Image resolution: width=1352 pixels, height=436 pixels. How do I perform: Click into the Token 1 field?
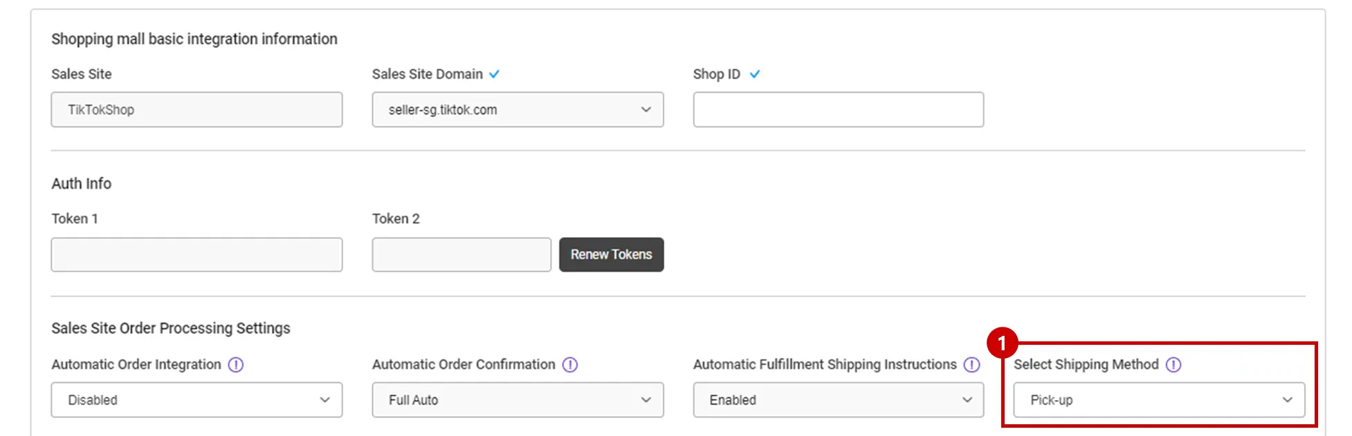point(197,255)
